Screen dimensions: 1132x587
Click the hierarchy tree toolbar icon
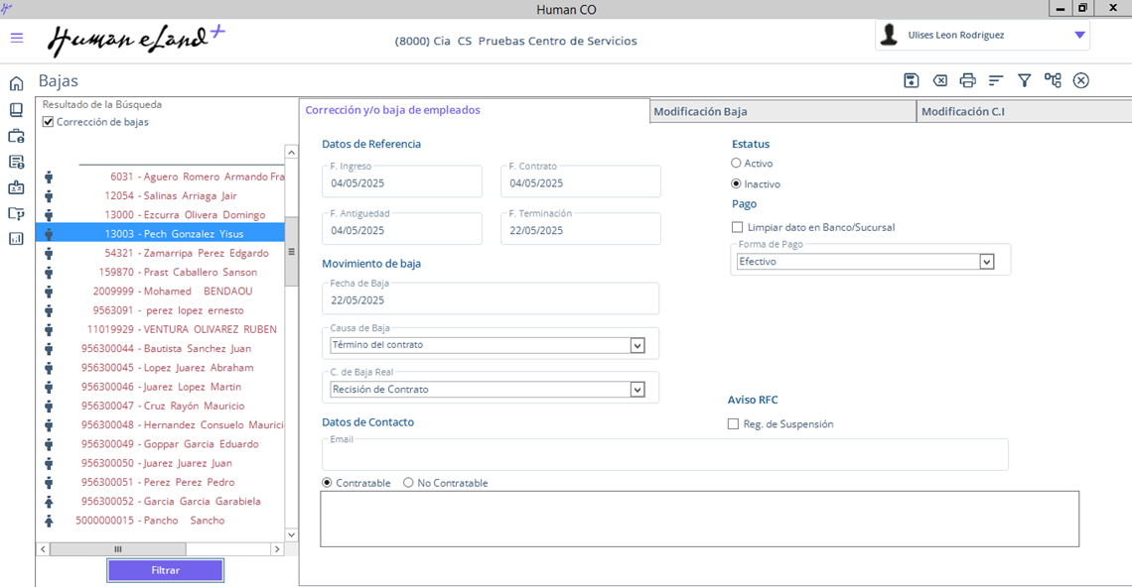pyautogui.click(x=1053, y=80)
